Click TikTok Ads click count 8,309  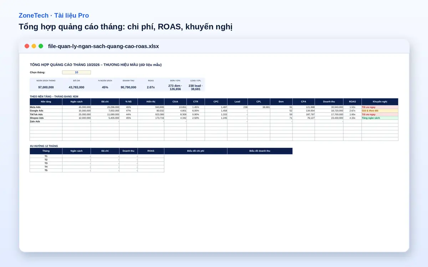point(175,114)
